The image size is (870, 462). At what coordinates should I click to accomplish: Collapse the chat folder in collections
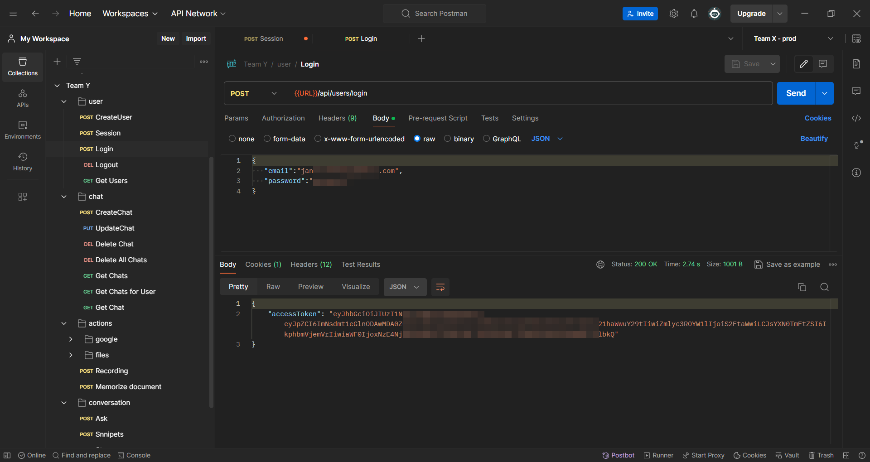point(64,197)
